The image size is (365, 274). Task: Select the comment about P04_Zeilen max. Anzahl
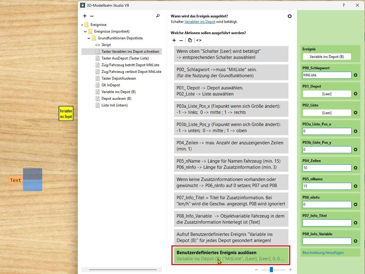[x=231, y=146]
